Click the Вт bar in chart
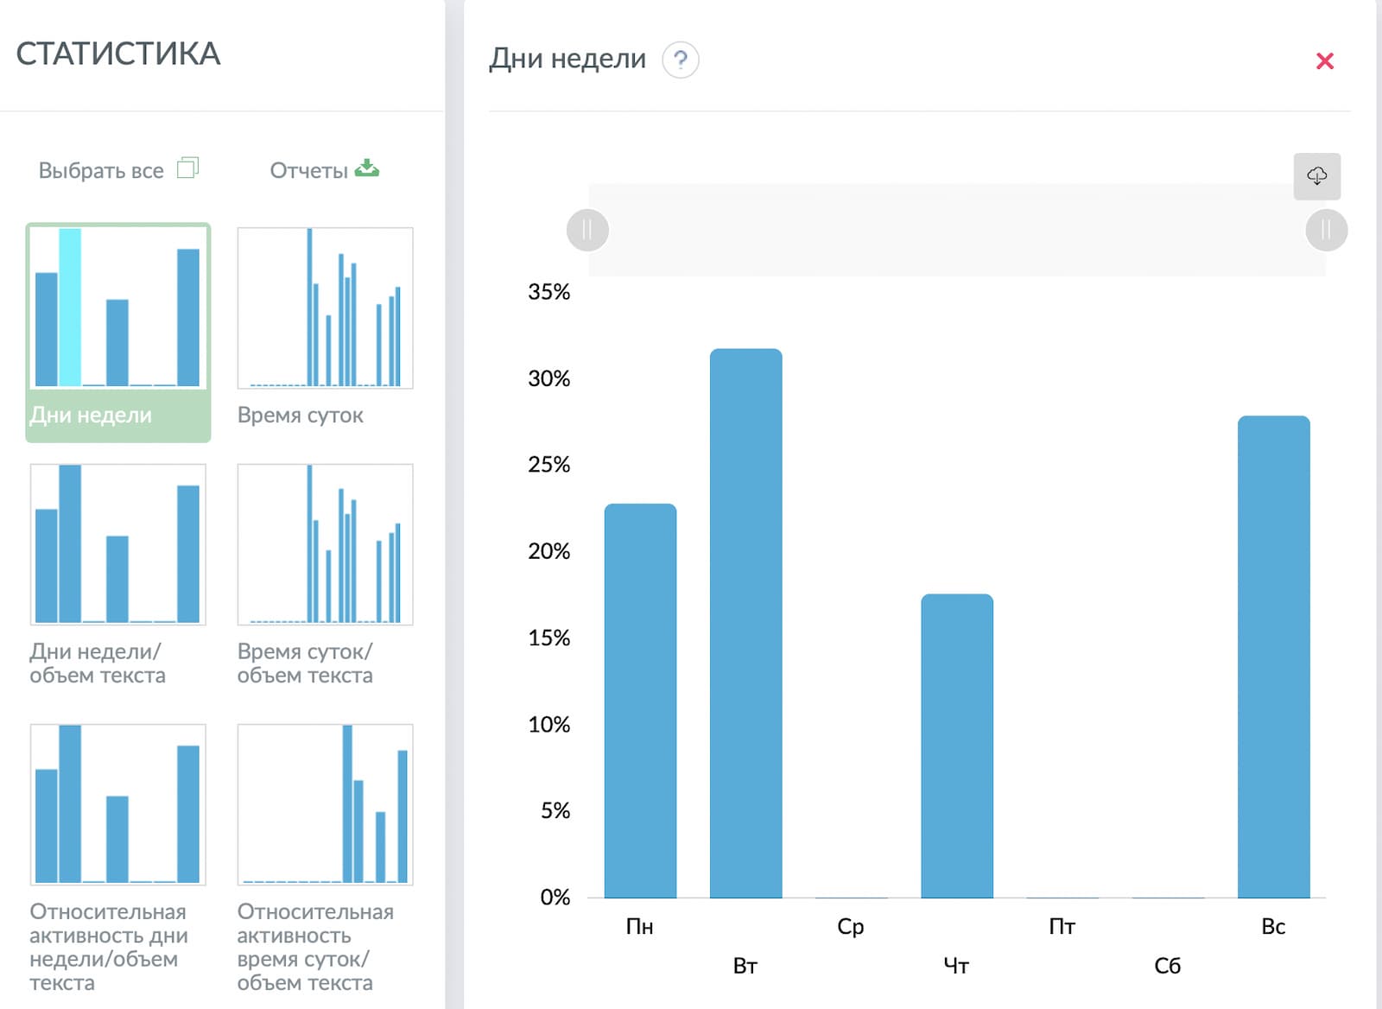The image size is (1382, 1009). [x=745, y=623]
